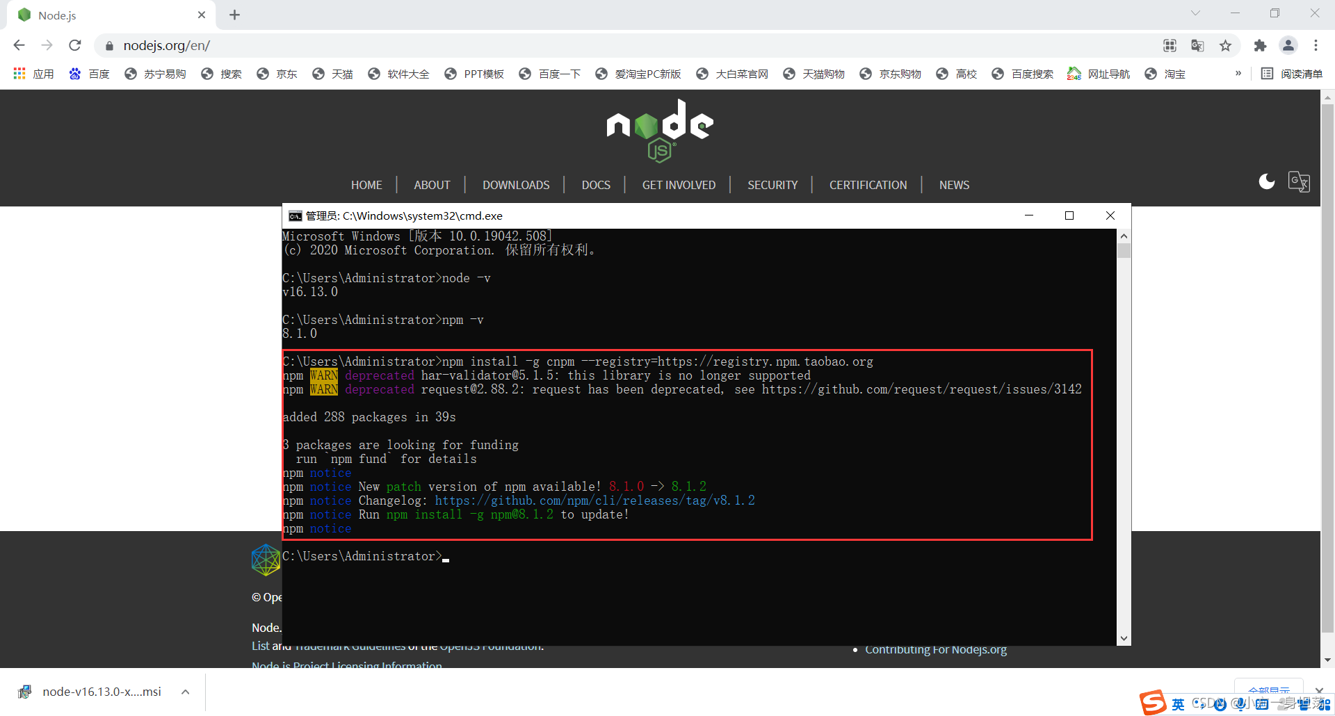Close the Node.js browser tab
Screen dimensions: 1335x716
coord(202,15)
